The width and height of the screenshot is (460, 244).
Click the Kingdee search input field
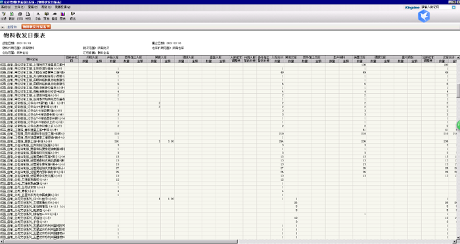coord(436,7)
